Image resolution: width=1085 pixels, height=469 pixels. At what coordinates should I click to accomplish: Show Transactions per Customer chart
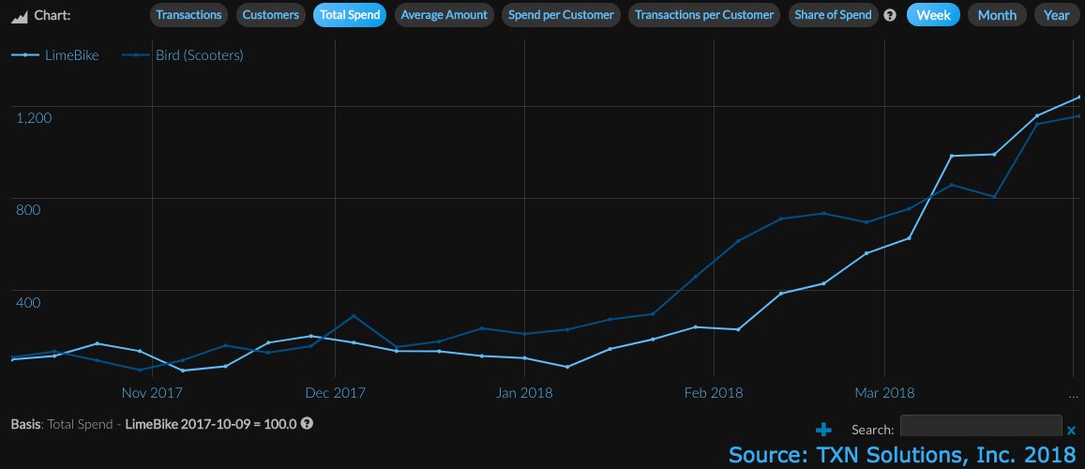tap(704, 14)
